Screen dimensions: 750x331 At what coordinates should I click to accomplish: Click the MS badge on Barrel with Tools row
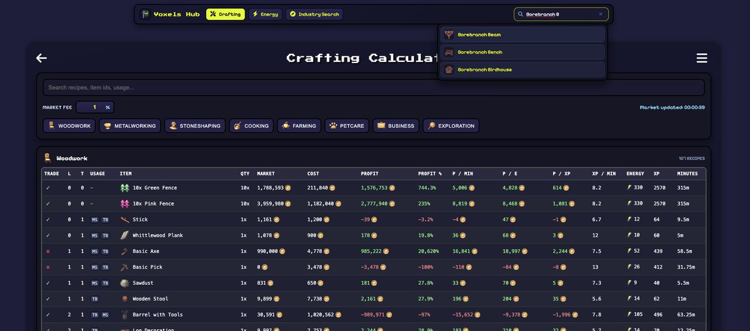[x=105, y=315]
